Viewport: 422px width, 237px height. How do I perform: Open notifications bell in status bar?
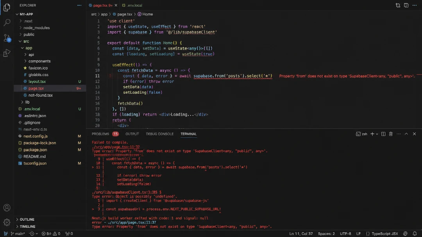pyautogui.click(x=415, y=233)
